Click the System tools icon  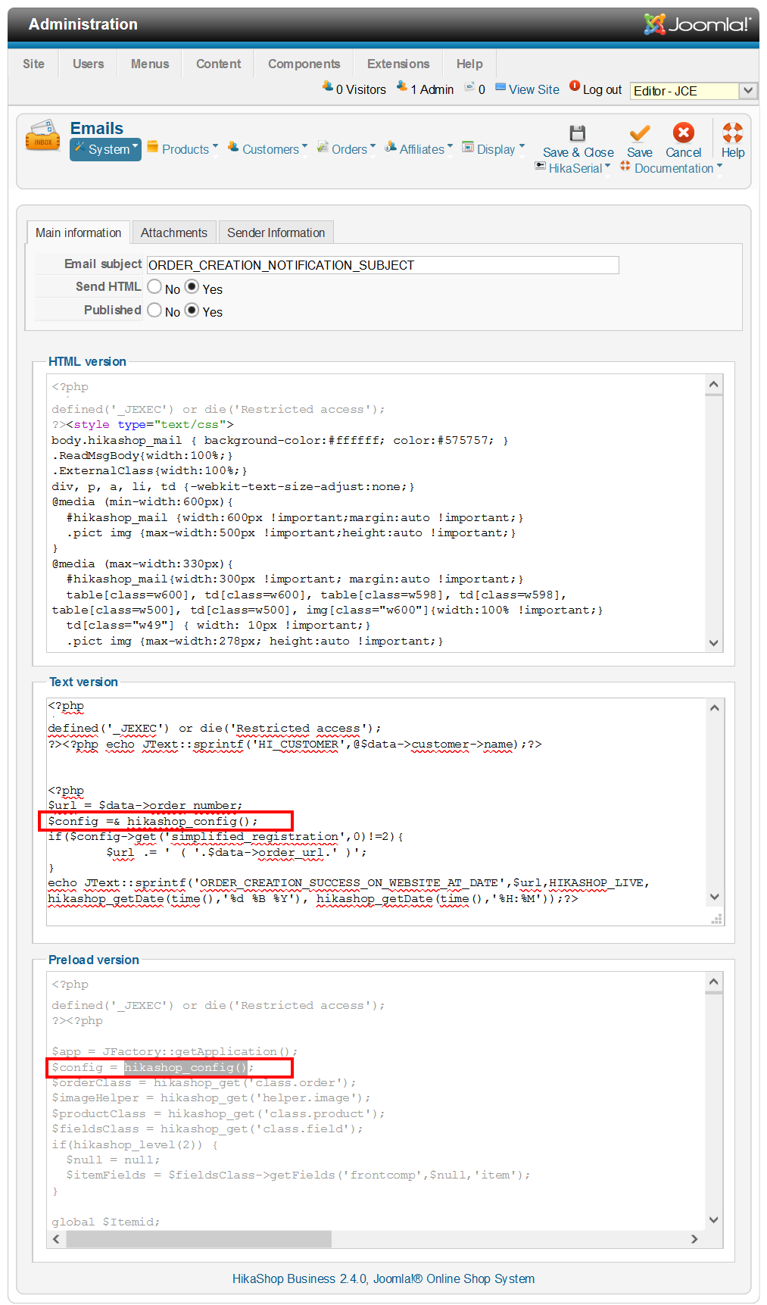79,147
